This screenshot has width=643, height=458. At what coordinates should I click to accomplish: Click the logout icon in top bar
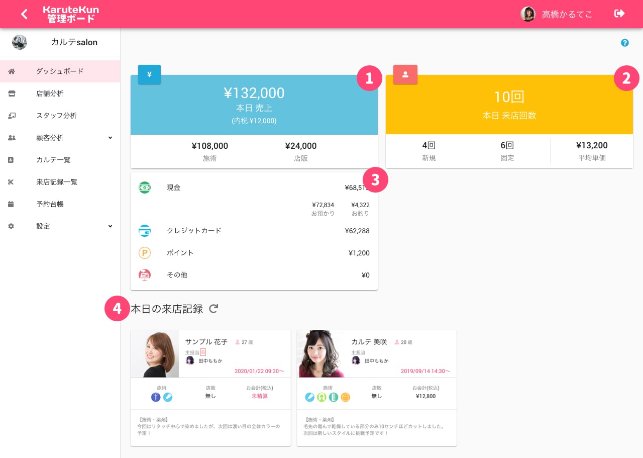coord(619,14)
